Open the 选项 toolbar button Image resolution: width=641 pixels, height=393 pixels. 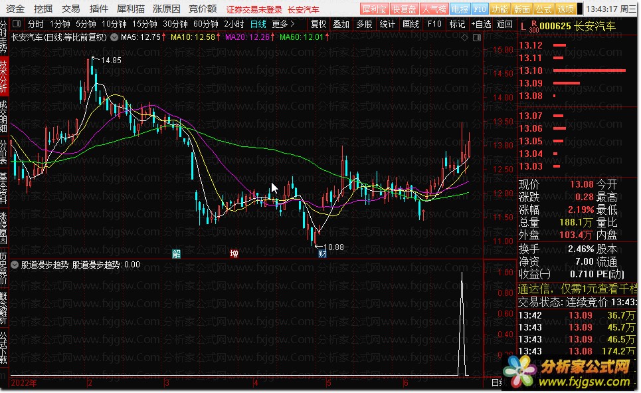coord(566,9)
